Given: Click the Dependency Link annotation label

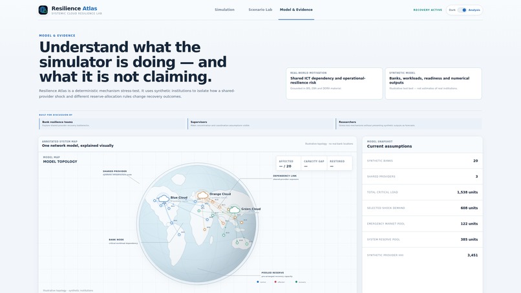Looking at the screenshot, I should pos(285,176).
